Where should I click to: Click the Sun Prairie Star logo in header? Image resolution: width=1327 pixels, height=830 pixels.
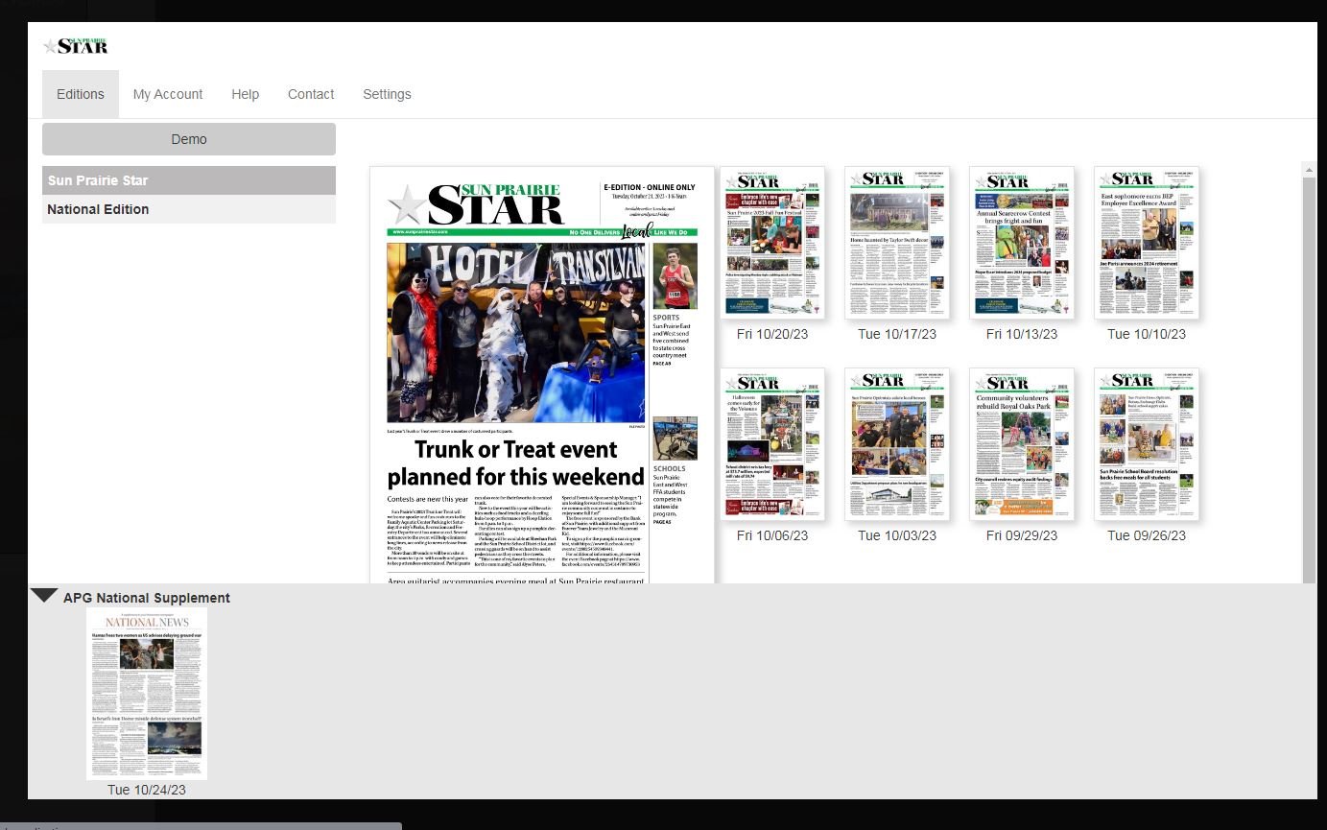point(75,45)
